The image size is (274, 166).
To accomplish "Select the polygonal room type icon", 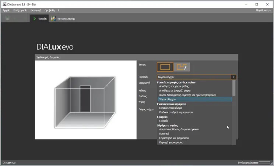I will 182,67.
